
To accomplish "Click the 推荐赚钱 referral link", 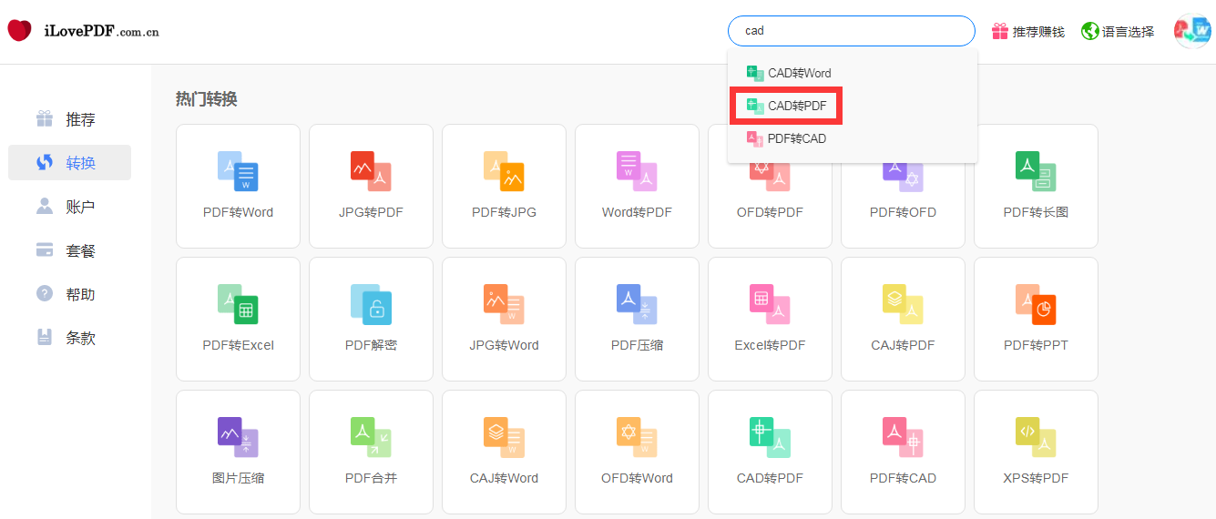I will 1028,31.
